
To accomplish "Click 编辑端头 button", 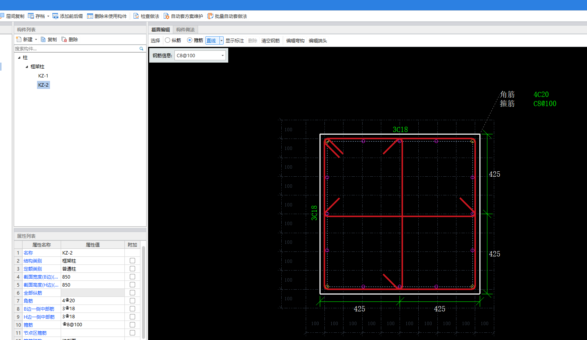I will (318, 40).
